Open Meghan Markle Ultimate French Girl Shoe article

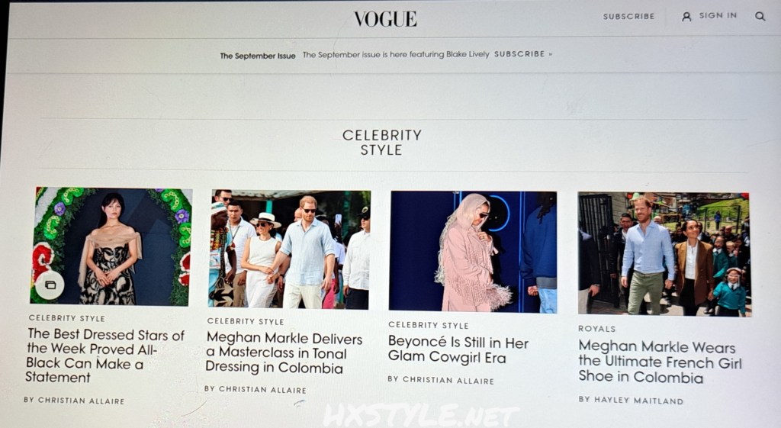tap(660, 361)
